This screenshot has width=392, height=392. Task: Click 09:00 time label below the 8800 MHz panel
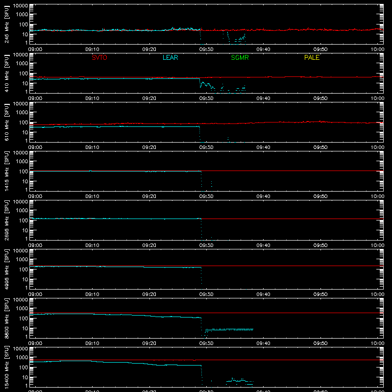pos(35,343)
